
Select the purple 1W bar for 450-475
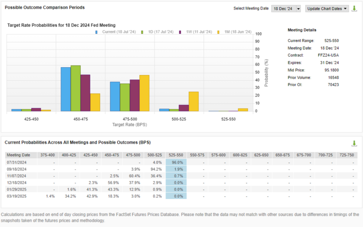click(85, 93)
